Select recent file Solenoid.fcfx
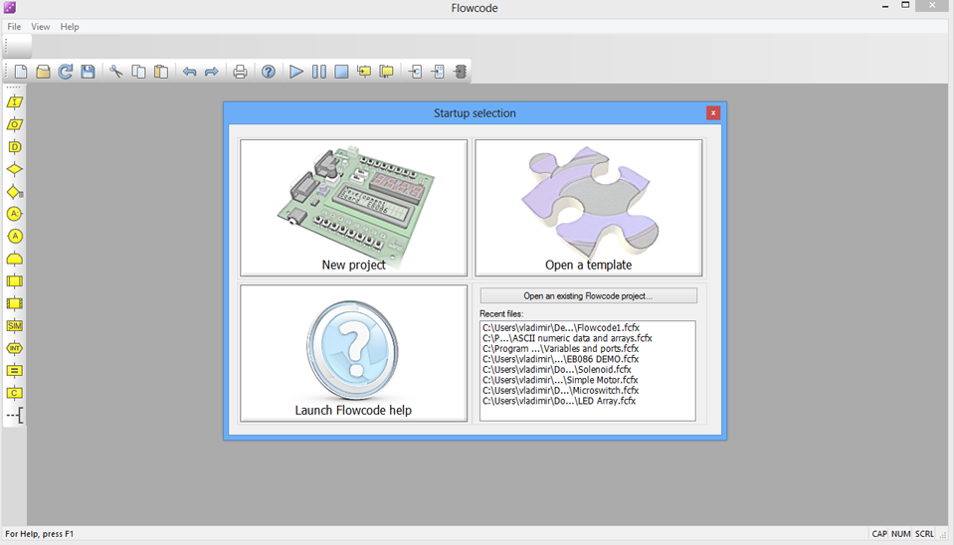Screen dimensions: 954x545 557,369
